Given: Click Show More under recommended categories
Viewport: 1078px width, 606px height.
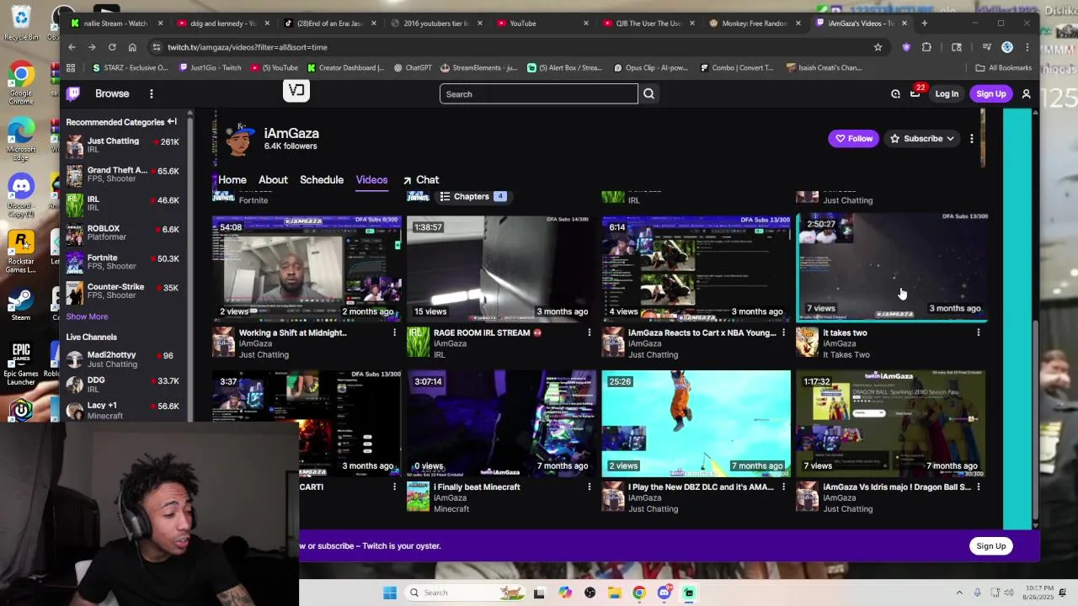Looking at the screenshot, I should (87, 316).
